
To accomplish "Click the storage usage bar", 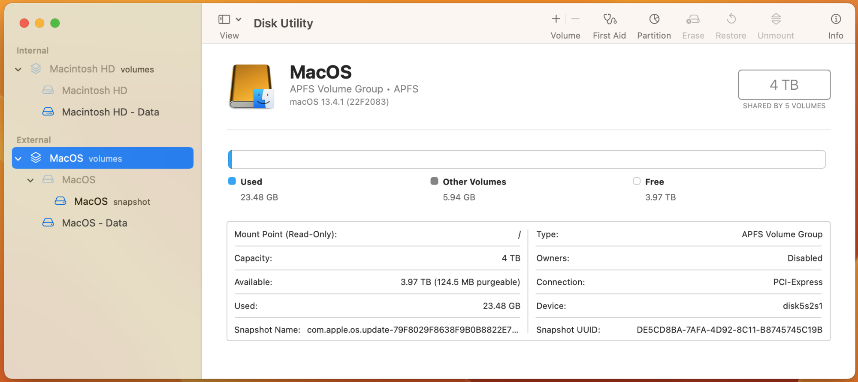I will [x=527, y=159].
